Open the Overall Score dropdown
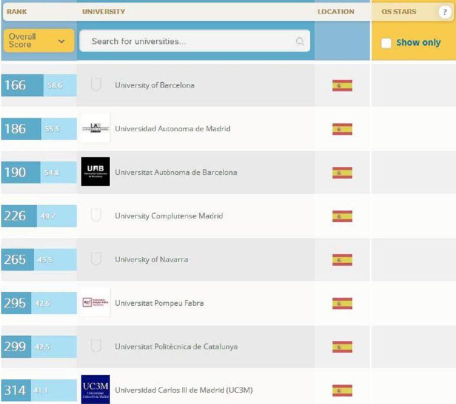This screenshot has width=456, height=404. tap(38, 41)
